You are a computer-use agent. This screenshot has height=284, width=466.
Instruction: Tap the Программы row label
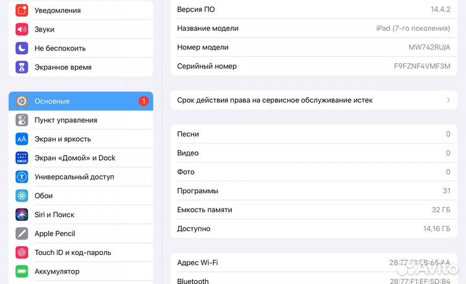click(x=197, y=191)
